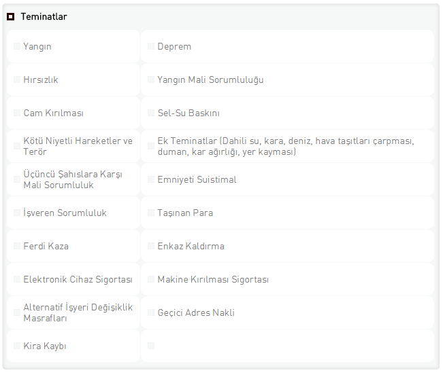Tick the Kira Kaybı checkbox
The image size is (443, 377).
tap(17, 346)
